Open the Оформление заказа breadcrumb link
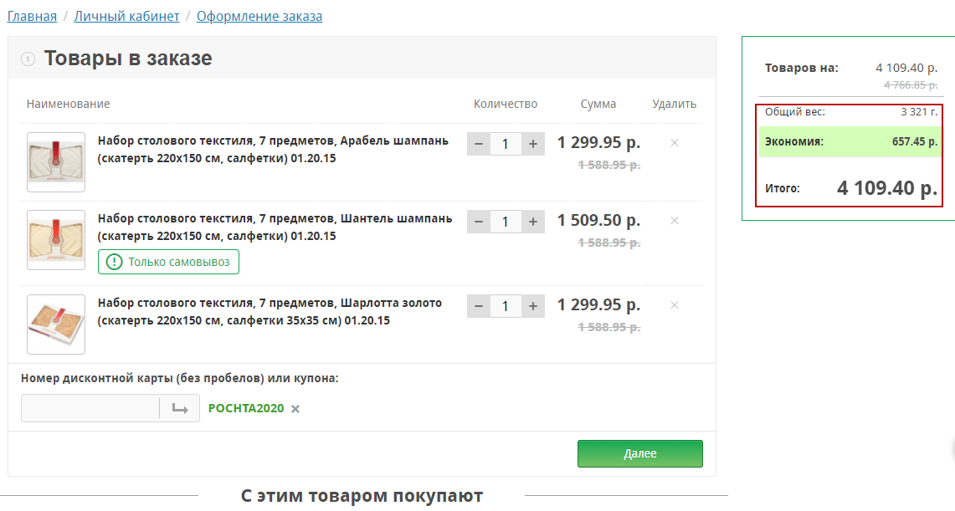 (259, 17)
